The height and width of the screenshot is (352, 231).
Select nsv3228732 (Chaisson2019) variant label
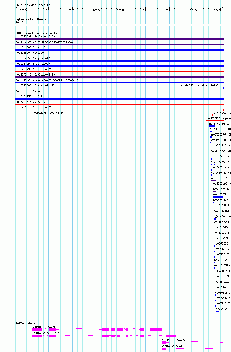(x=35, y=69)
